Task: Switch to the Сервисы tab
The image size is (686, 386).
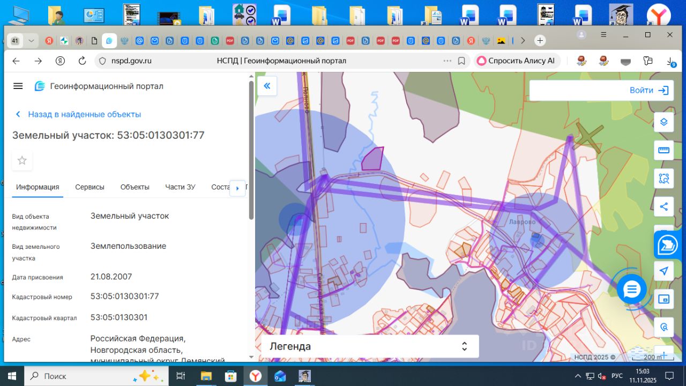Action: coord(90,187)
